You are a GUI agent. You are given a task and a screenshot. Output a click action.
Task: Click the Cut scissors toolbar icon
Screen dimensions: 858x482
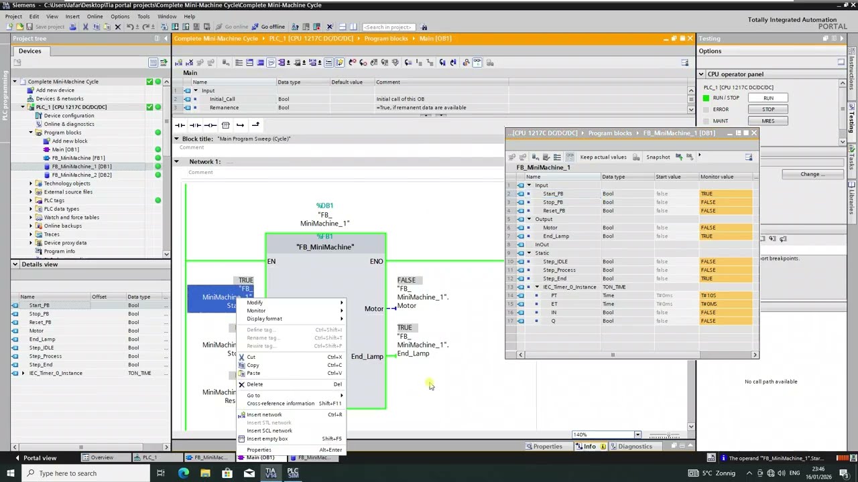(x=85, y=27)
